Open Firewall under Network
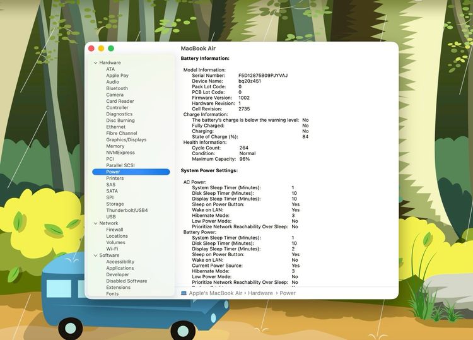Viewport: 473px width, 340px height. point(115,230)
